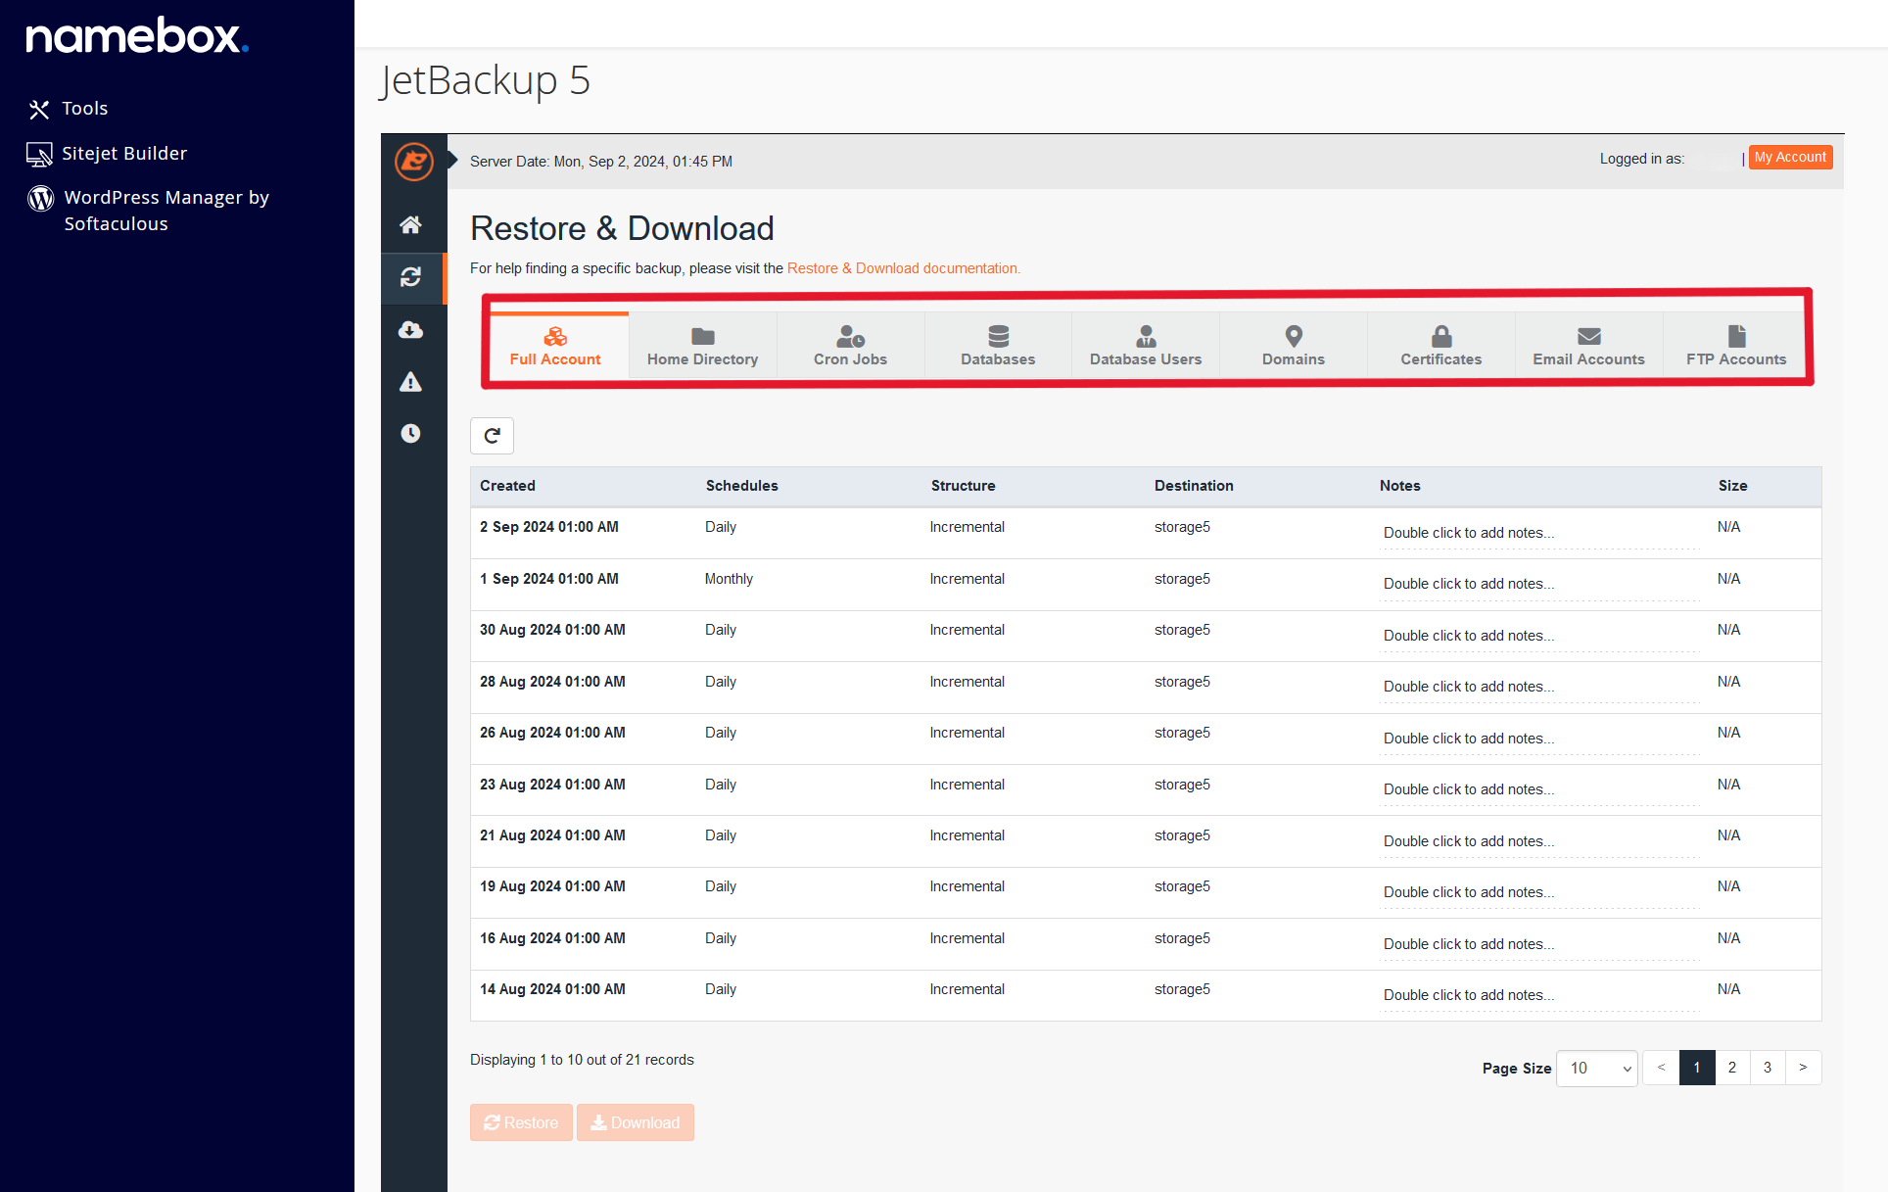Click the Databases stack icon

click(998, 336)
